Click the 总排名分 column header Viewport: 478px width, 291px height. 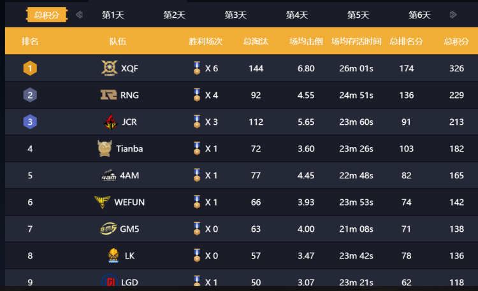coord(406,41)
